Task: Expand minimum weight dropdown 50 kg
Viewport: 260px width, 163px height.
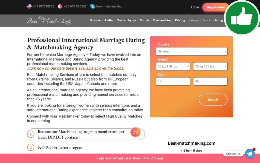Action: [173, 66]
